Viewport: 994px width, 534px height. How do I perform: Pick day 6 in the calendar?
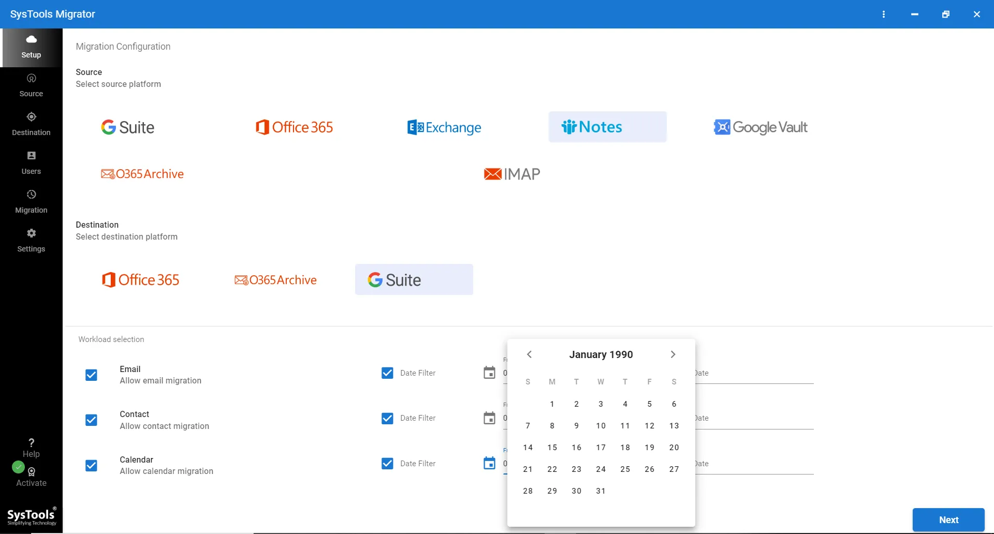pyautogui.click(x=674, y=404)
